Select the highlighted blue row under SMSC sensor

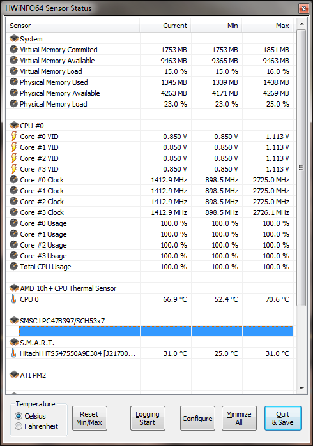[156, 331]
